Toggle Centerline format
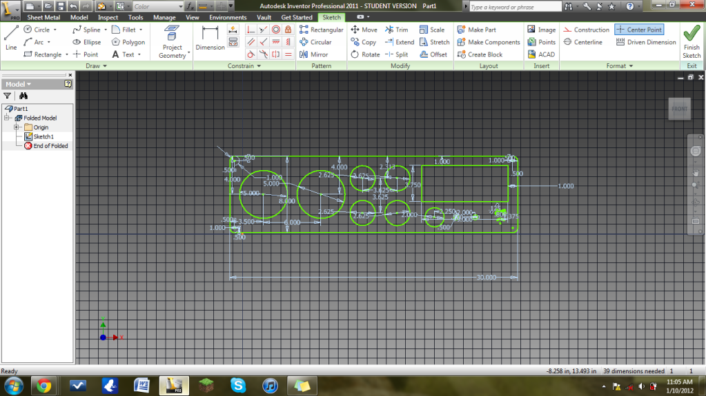The width and height of the screenshot is (706, 396). click(582, 42)
